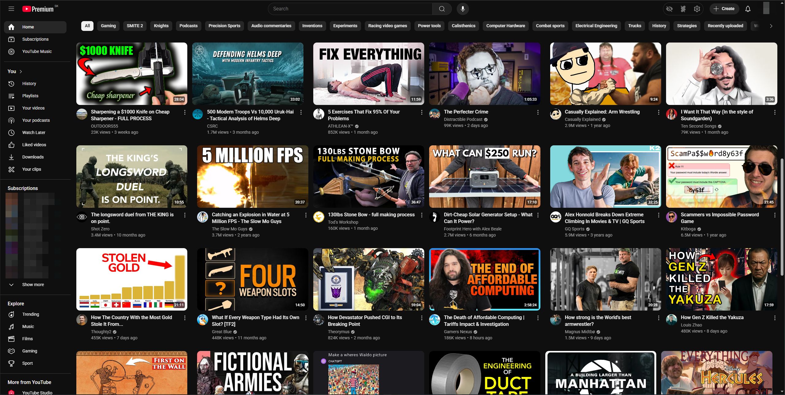Open the notifications bell
This screenshot has height=395, width=785.
748,9
